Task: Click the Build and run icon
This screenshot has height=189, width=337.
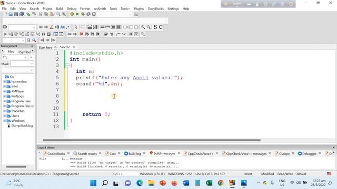Action: [x=83, y=14]
